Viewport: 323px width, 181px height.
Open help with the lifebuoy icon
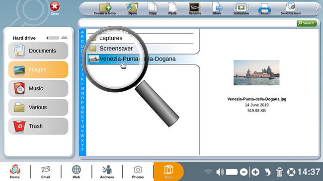coord(291,172)
